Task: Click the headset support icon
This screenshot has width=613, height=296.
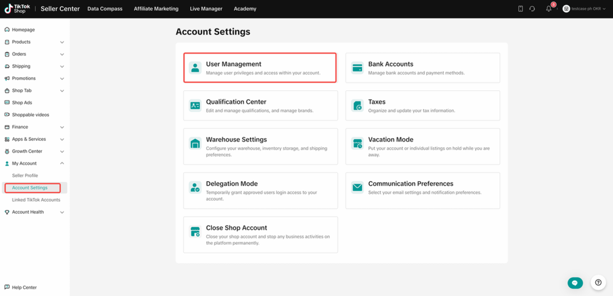Action: (532, 9)
